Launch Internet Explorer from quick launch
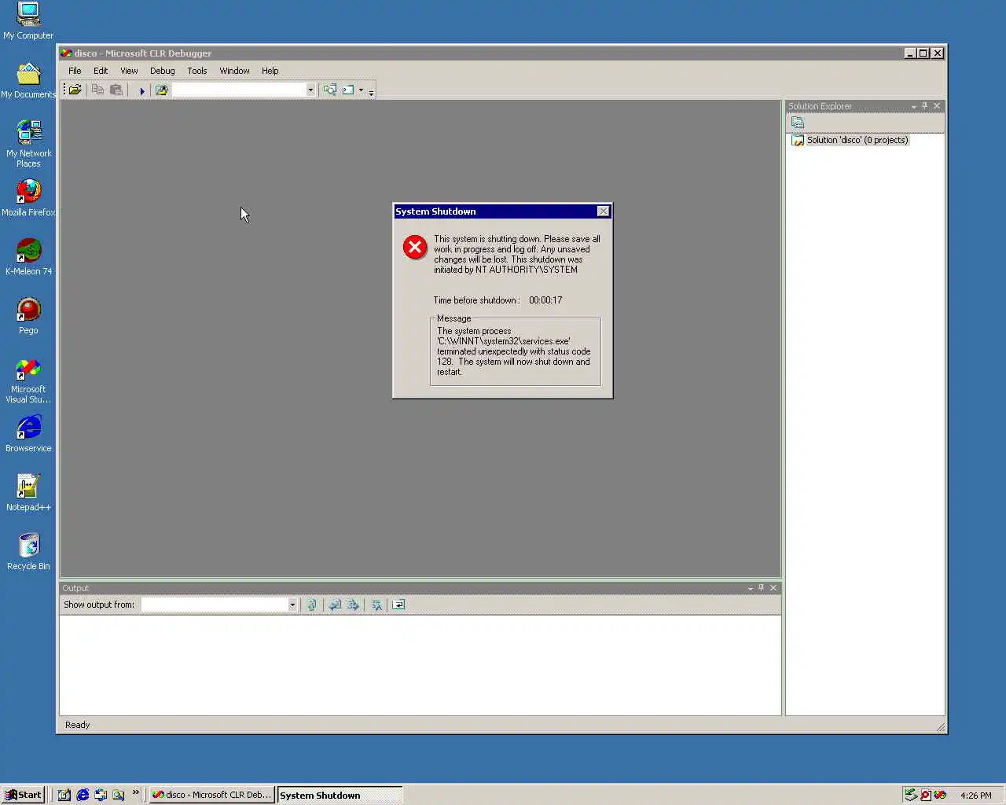Viewport: 1006px width, 805px height. [x=83, y=795]
